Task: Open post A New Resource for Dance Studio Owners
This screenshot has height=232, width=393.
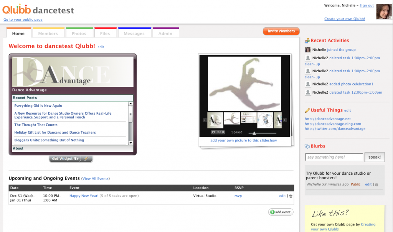Action: click(x=63, y=115)
